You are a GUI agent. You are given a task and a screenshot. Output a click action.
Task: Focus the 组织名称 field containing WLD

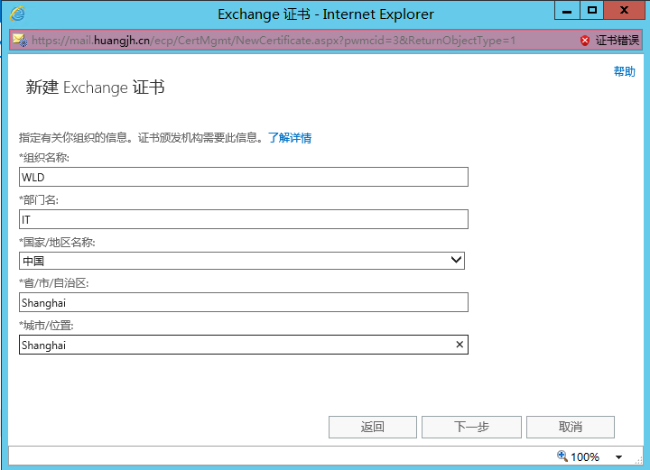tap(244, 177)
